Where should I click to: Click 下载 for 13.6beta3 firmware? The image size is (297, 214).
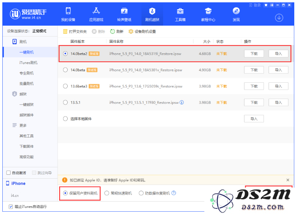click(254, 86)
